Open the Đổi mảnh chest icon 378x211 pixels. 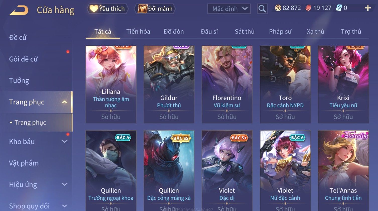142,9
